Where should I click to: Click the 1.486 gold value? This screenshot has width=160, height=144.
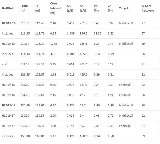pos(70,33)
